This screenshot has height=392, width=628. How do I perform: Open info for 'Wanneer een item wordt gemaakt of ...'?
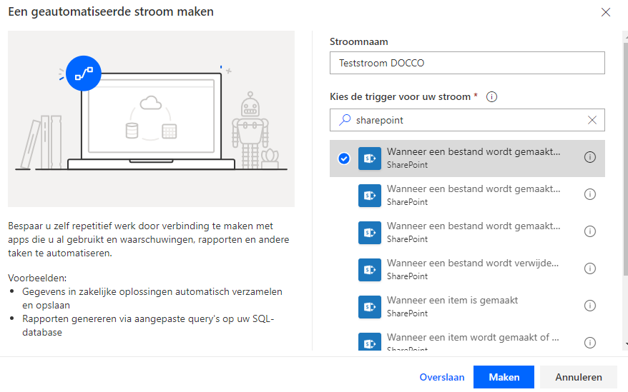tap(589, 343)
